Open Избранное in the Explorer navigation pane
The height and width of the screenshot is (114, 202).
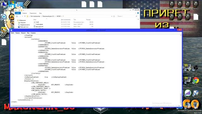22,20
